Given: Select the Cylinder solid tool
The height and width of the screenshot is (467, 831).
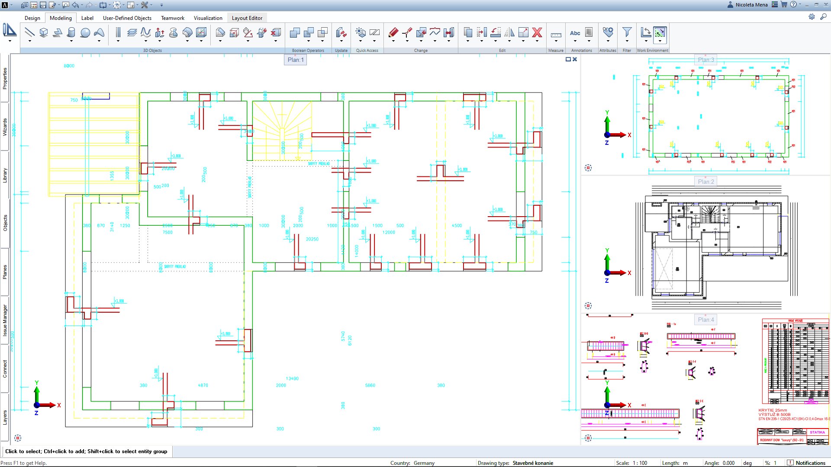Looking at the screenshot, I should click(x=71, y=32).
